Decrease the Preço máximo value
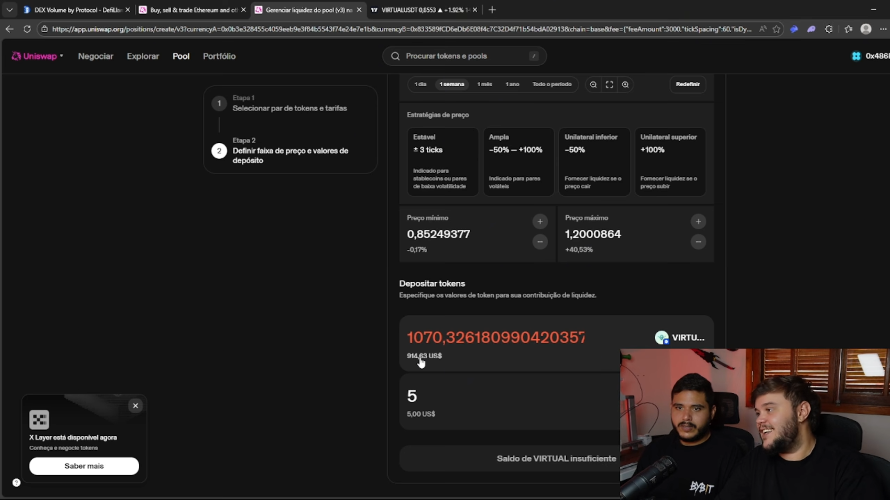Viewport: 890px width, 500px height. pos(698,242)
